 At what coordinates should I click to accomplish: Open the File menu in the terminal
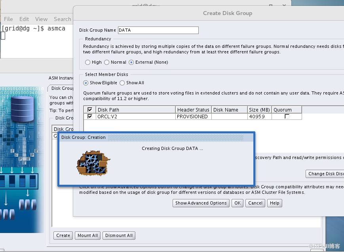[8, 19]
